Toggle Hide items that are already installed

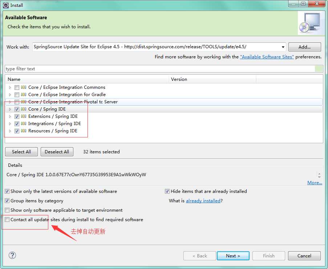coord(167,191)
